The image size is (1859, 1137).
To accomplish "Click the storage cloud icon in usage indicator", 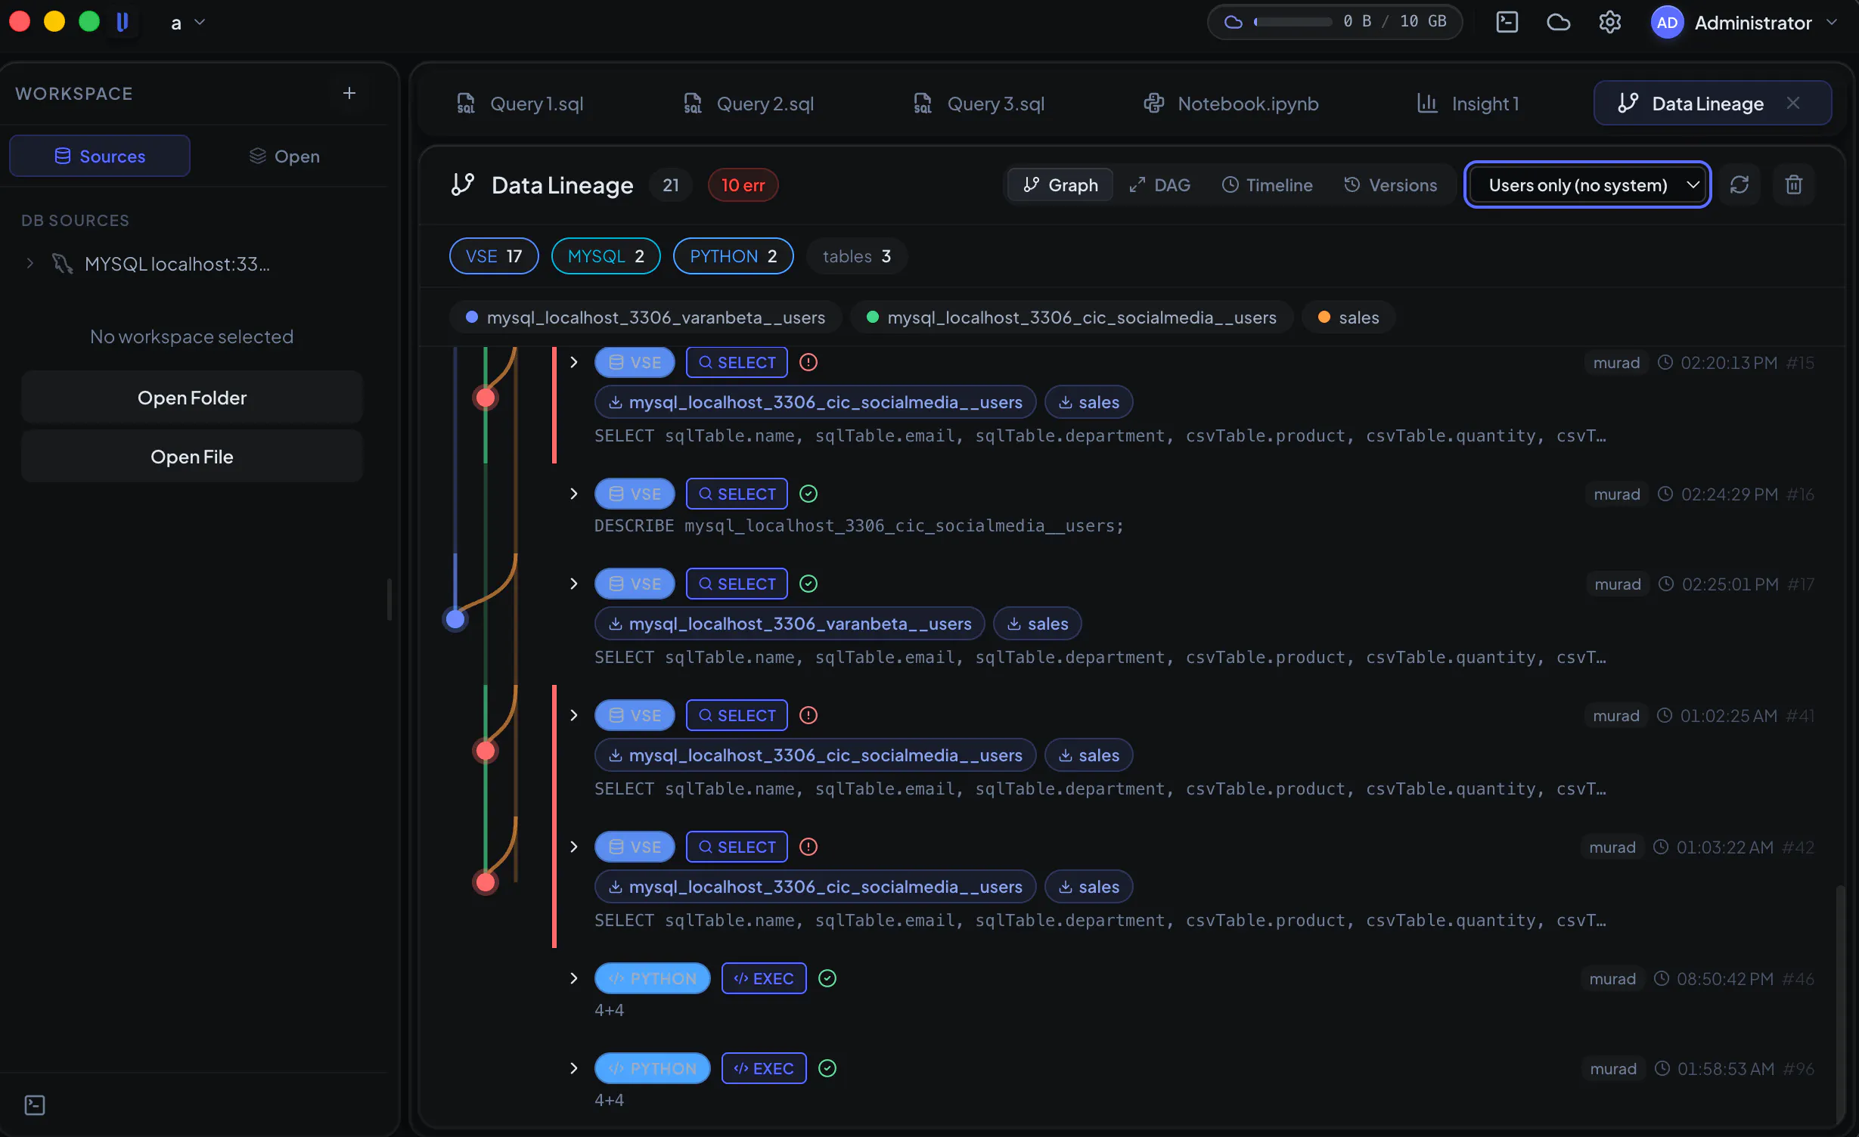I will click(x=1233, y=21).
